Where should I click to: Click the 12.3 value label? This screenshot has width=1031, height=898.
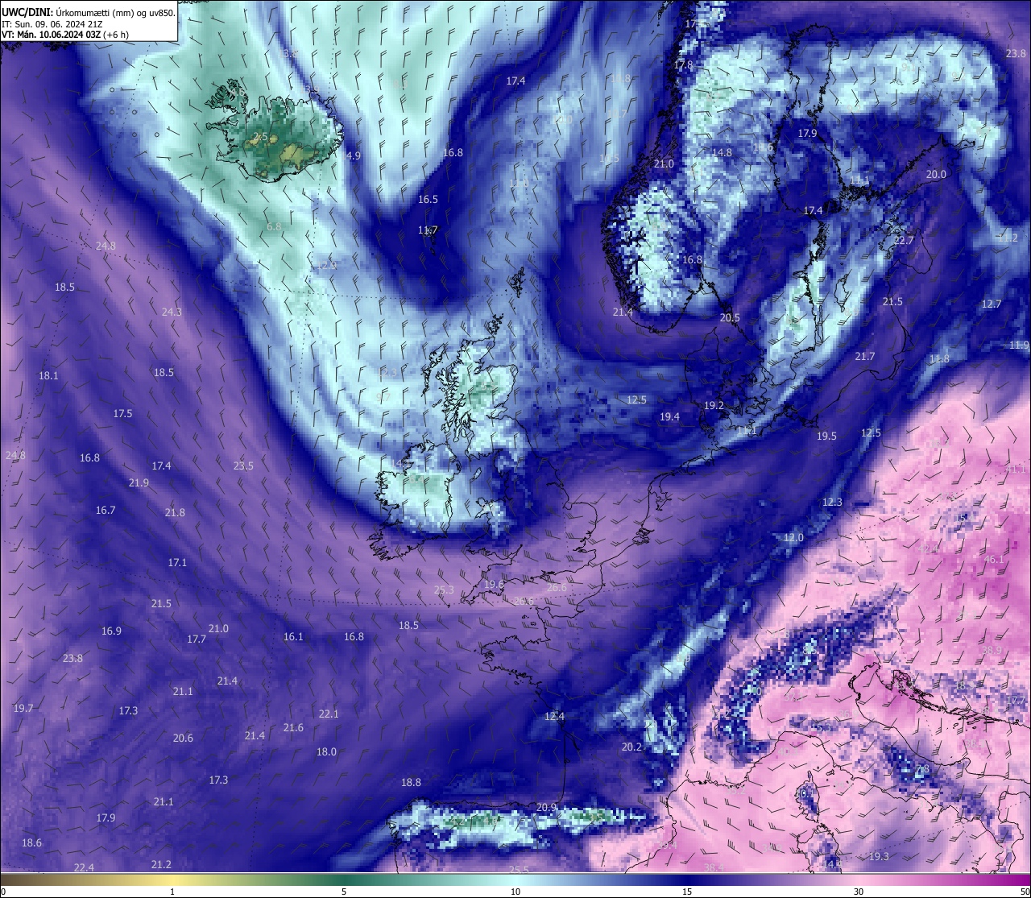832,502
